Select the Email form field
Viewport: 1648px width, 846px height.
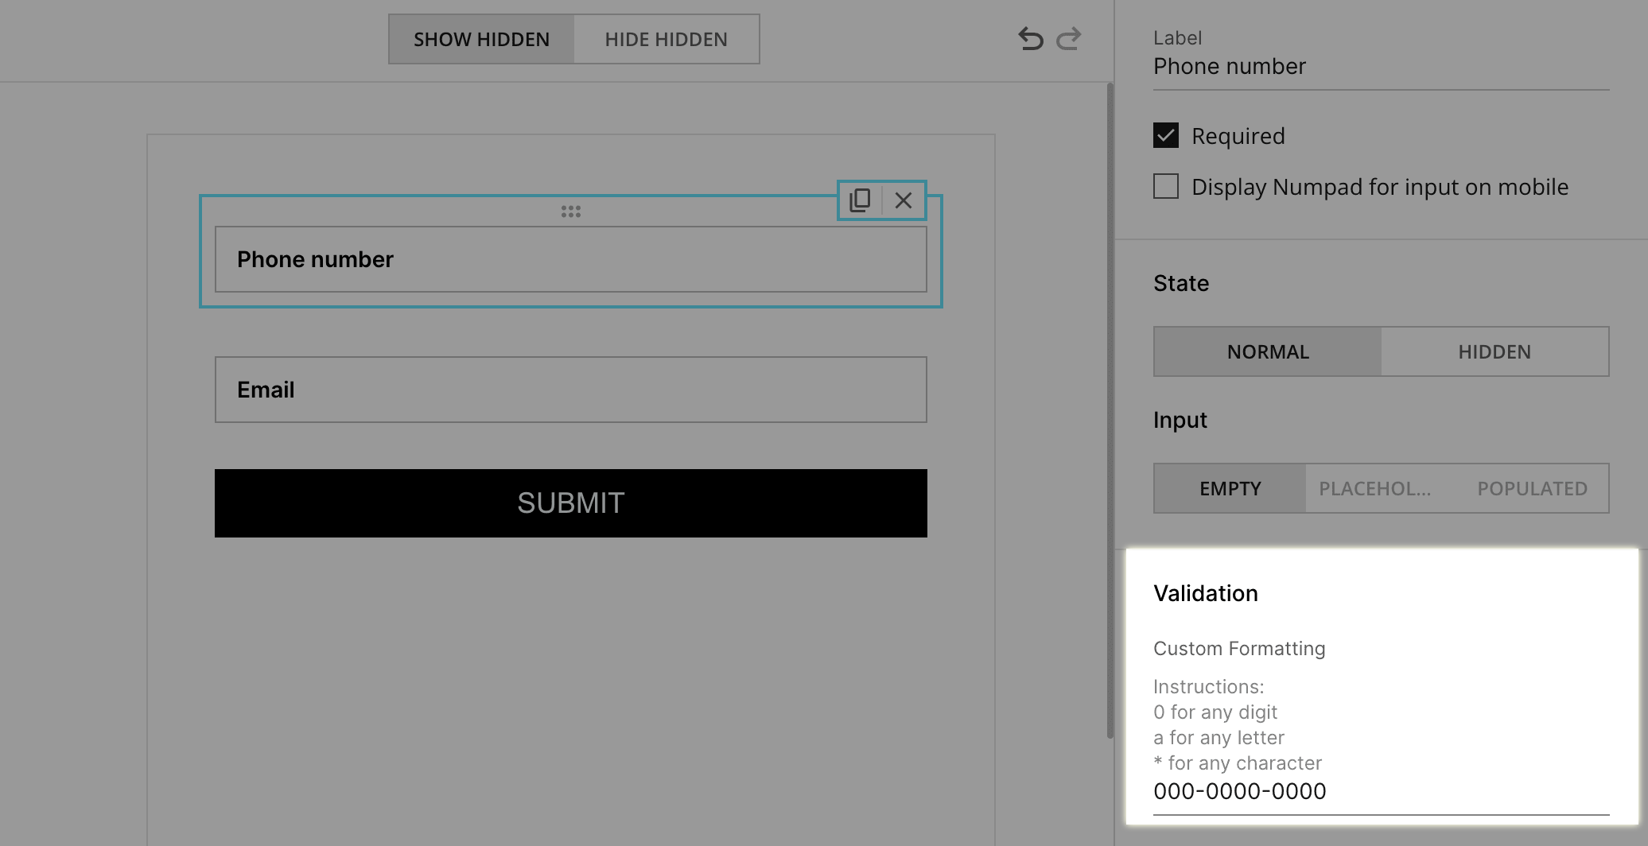click(570, 390)
